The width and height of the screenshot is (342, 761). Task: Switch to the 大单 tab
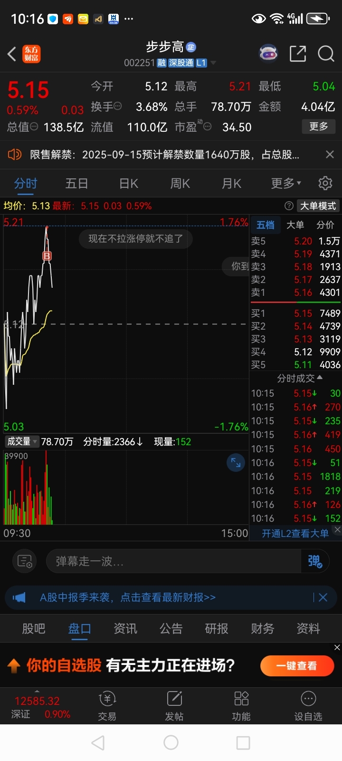point(295,225)
